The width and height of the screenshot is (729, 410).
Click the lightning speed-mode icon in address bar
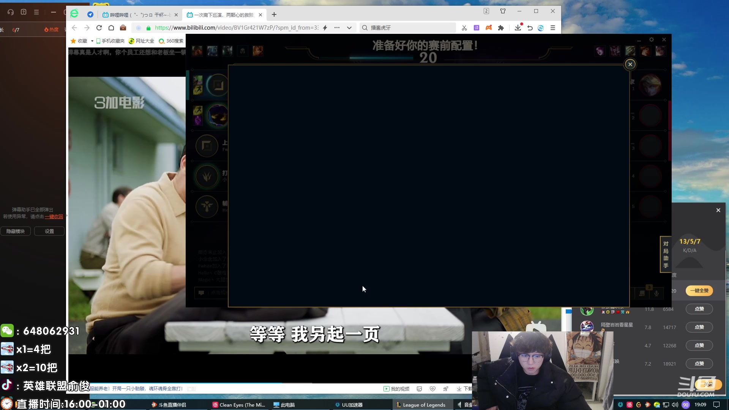coord(325,28)
